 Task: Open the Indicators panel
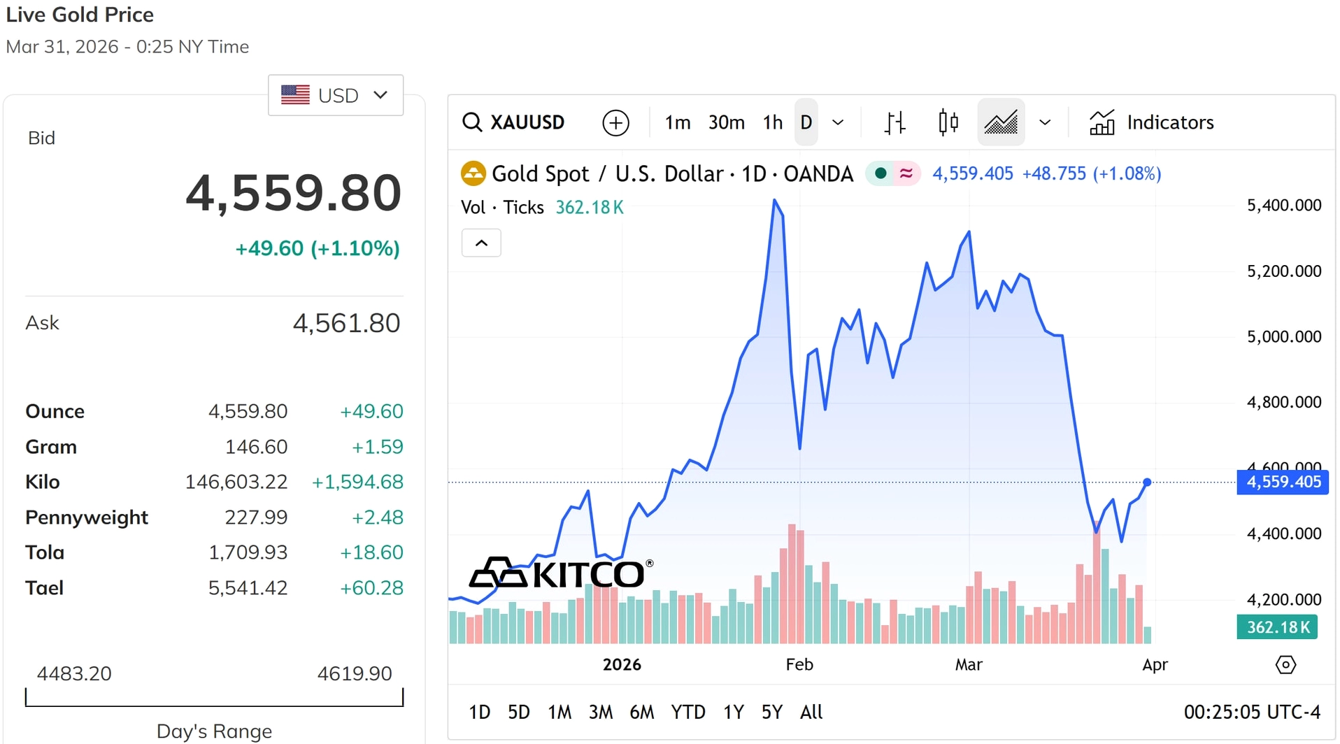1152,122
